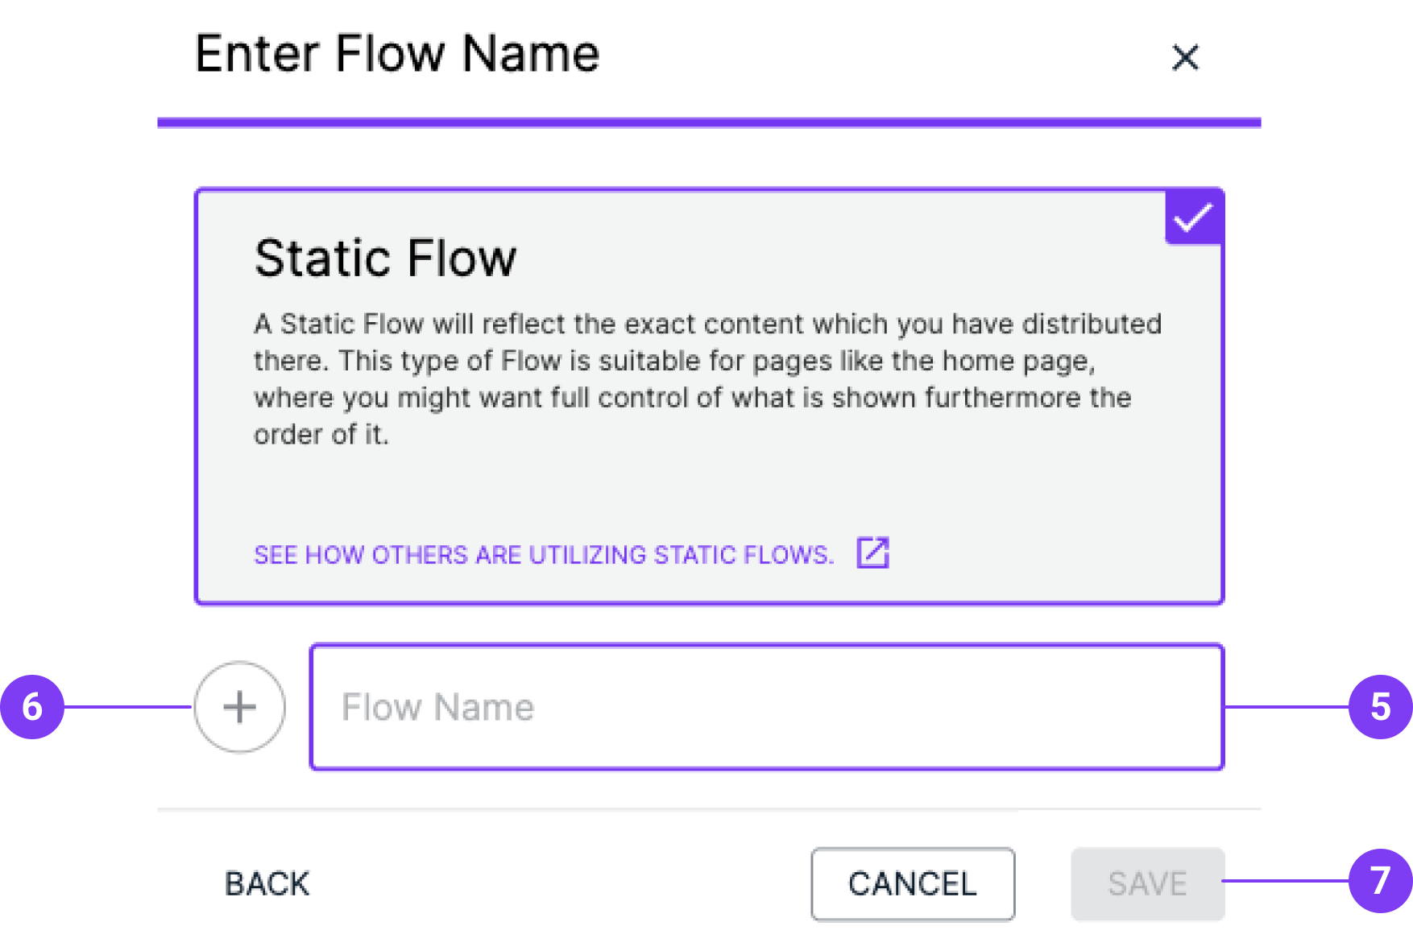Click the purple number 6 badge
Screen dimensions: 1413x951
click(x=32, y=707)
